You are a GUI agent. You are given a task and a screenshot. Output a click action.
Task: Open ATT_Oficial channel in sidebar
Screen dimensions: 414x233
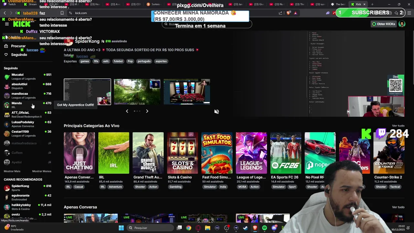(x=27, y=115)
